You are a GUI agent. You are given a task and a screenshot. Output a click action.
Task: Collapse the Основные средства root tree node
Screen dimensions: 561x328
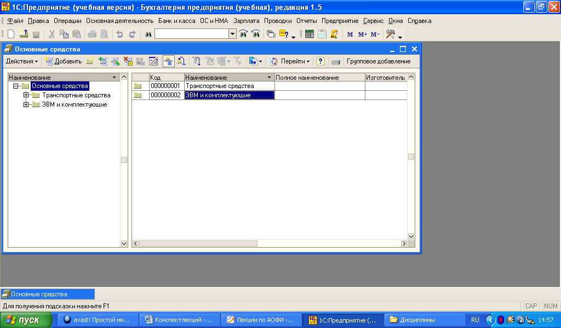point(15,86)
